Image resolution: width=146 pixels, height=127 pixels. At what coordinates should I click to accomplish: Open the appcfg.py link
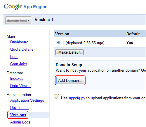click(77, 98)
